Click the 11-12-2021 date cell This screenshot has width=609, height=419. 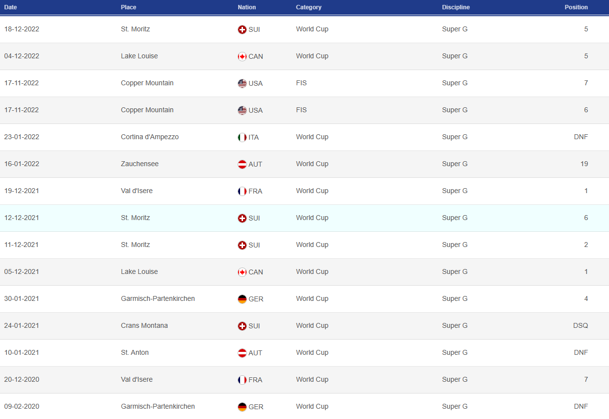(22, 245)
